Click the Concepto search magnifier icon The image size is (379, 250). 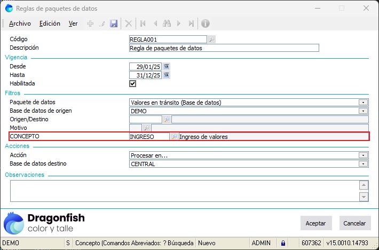[174, 137]
